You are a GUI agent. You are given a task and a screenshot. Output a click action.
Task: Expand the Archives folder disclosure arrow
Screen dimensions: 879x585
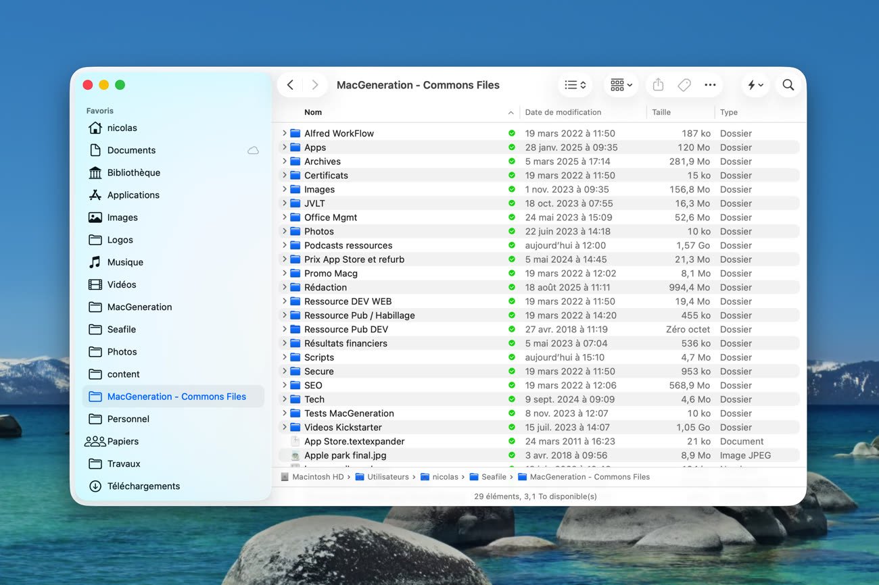(x=285, y=161)
